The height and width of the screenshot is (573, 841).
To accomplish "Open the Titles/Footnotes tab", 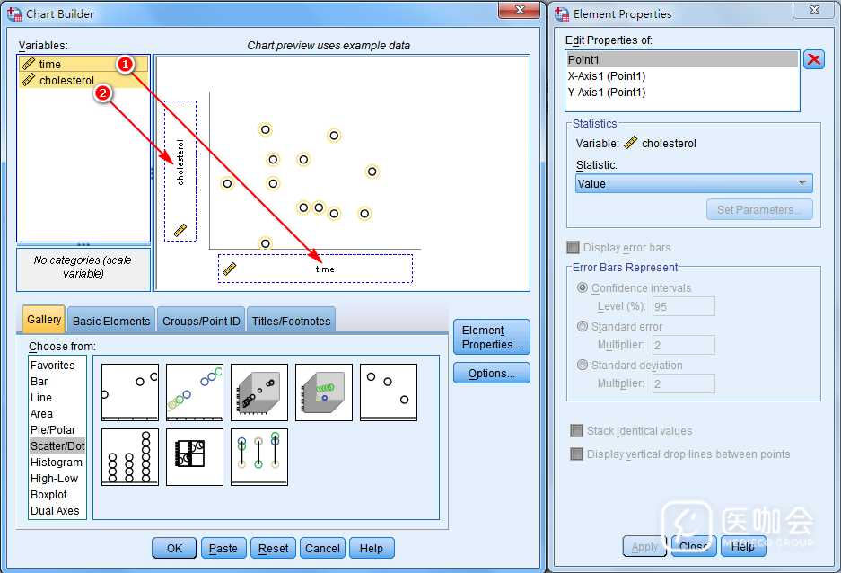I will (291, 321).
